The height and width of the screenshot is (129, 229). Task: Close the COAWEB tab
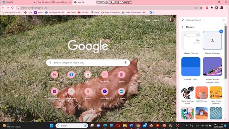coord(34,3)
